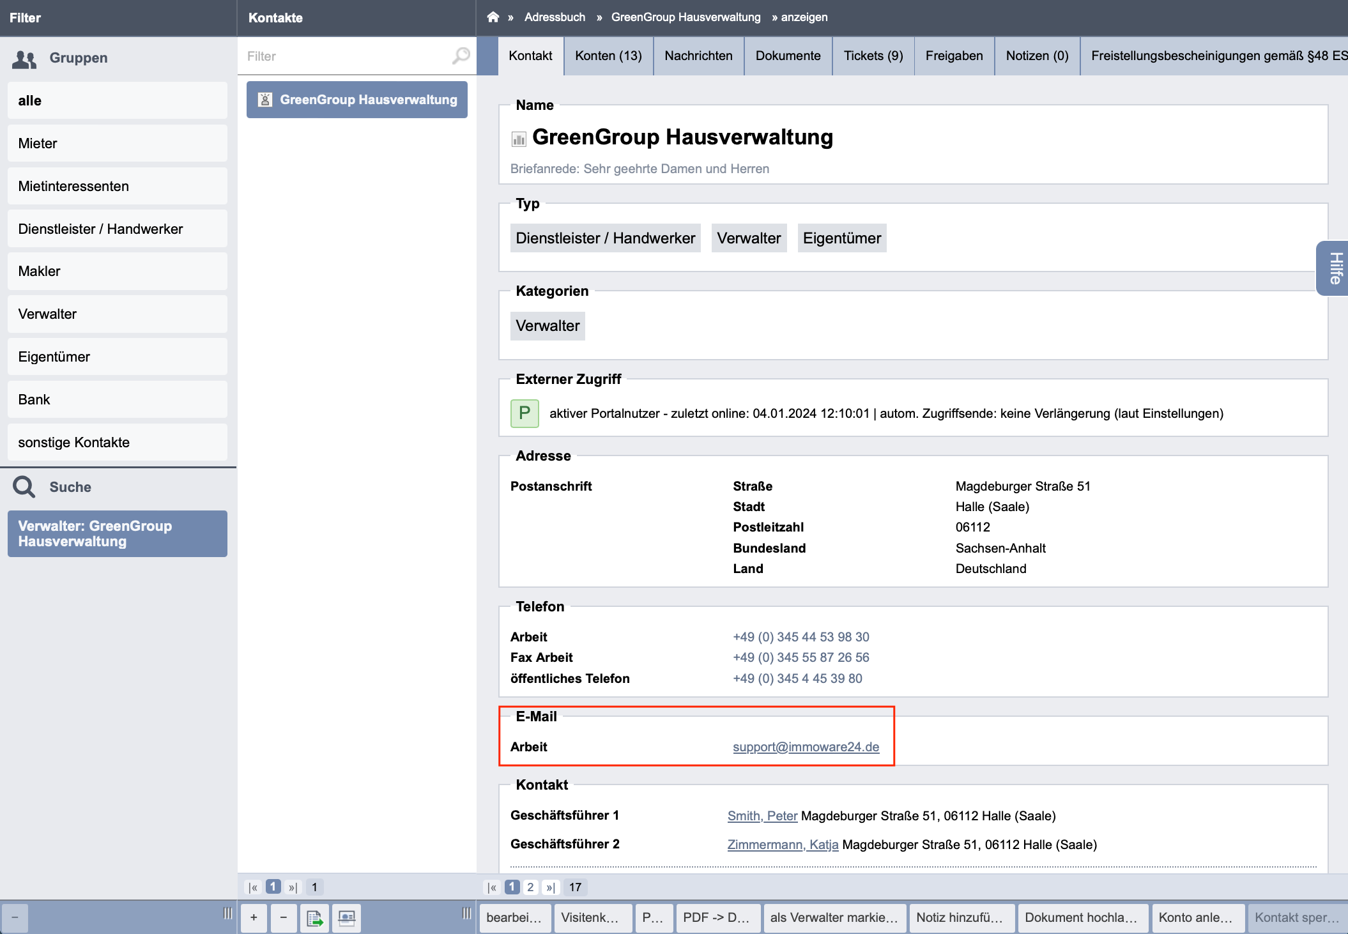Click the Kontakt sperren button
The width and height of the screenshot is (1348, 934).
[x=1298, y=917]
